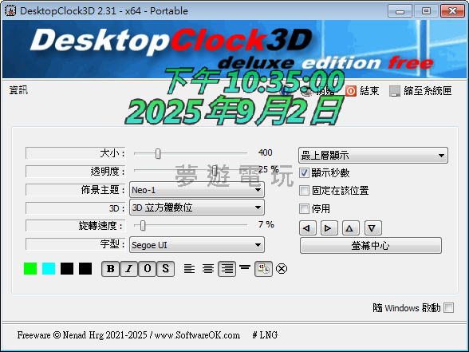Open the Segoe UI font dropdown

(x=197, y=245)
